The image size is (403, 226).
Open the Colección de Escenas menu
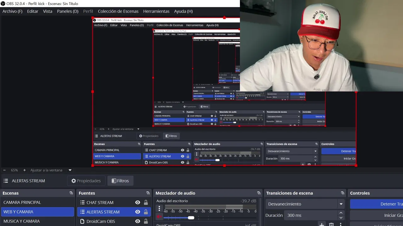coord(118,11)
